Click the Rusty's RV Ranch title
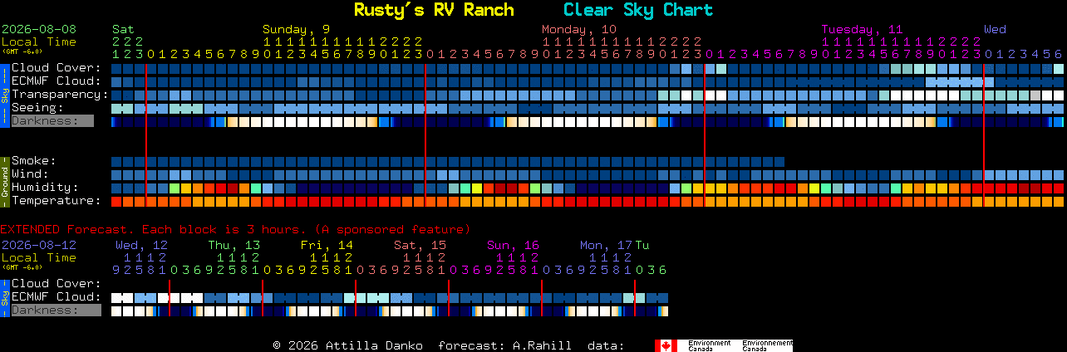The image size is (1067, 352). tap(434, 10)
